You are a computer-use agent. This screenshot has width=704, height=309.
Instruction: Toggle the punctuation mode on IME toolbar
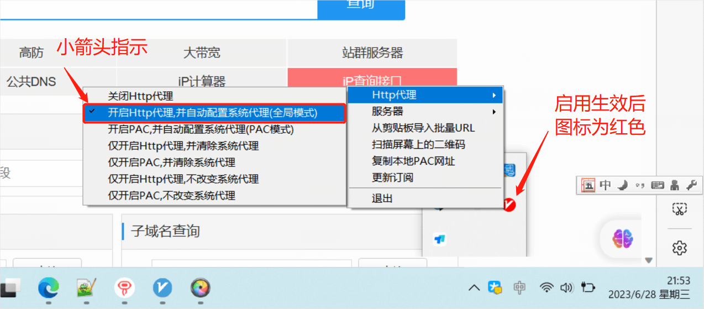point(640,186)
